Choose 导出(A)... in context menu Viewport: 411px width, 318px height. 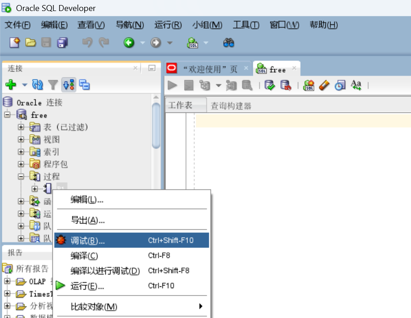(x=132, y=220)
